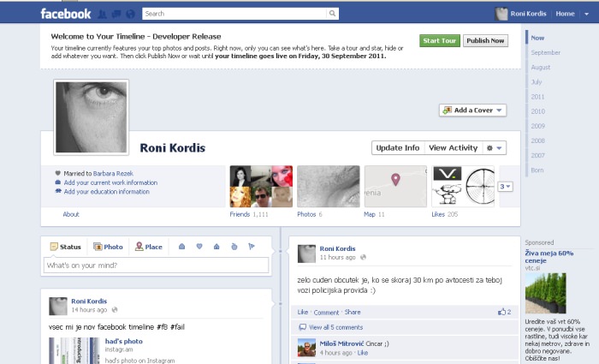
Task: Open the gear settings dropdown near View Activity
Action: [495, 148]
